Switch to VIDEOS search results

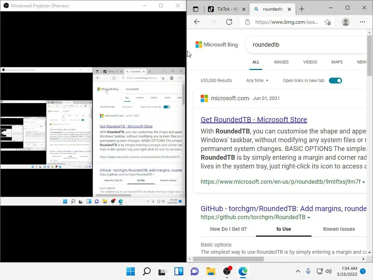pos(310,62)
